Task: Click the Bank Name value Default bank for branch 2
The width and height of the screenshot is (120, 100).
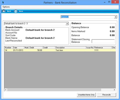Action: (x=40, y=38)
